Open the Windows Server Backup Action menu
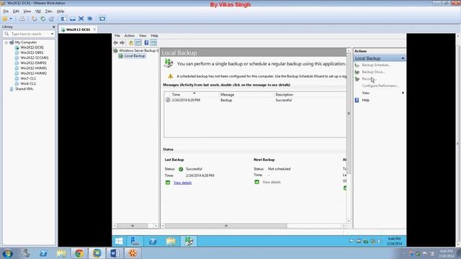 [130, 36]
